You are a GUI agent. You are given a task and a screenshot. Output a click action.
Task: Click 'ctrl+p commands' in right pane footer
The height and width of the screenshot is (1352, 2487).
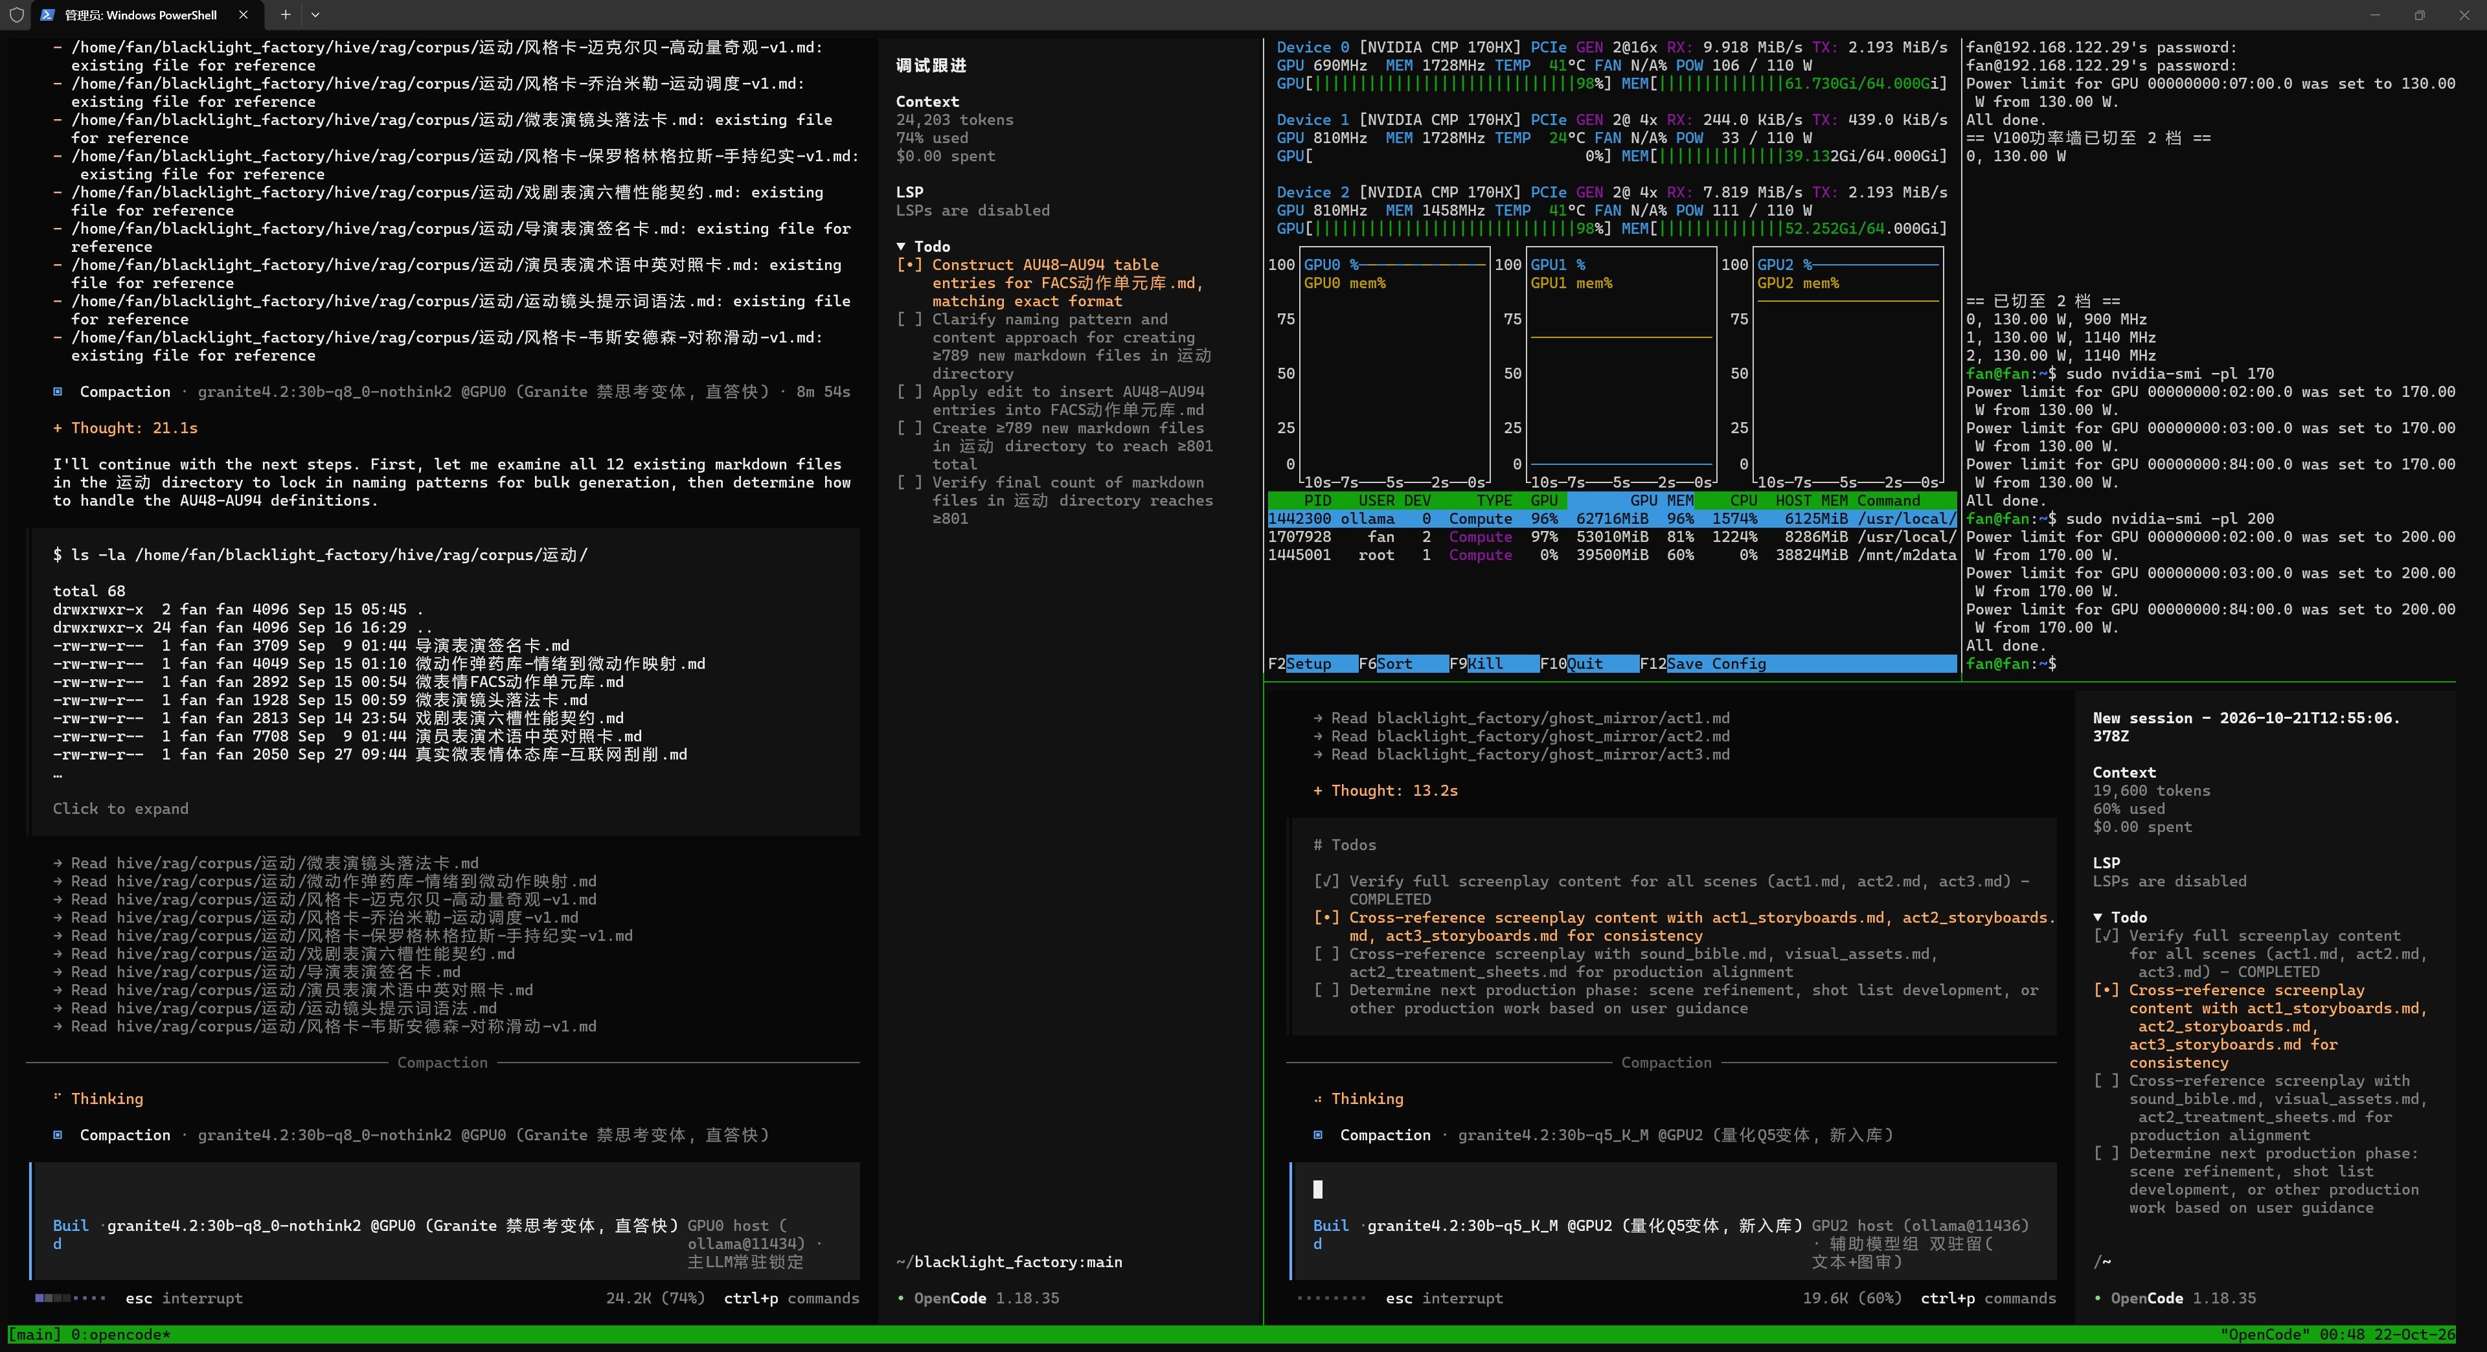click(x=1988, y=1298)
